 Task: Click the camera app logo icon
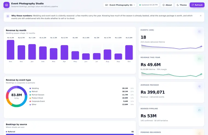(x=7, y=5)
